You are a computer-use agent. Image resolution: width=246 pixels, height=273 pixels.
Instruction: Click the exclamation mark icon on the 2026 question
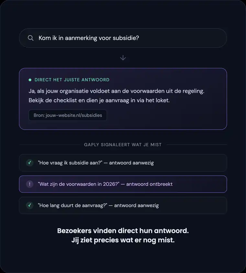[30, 184]
